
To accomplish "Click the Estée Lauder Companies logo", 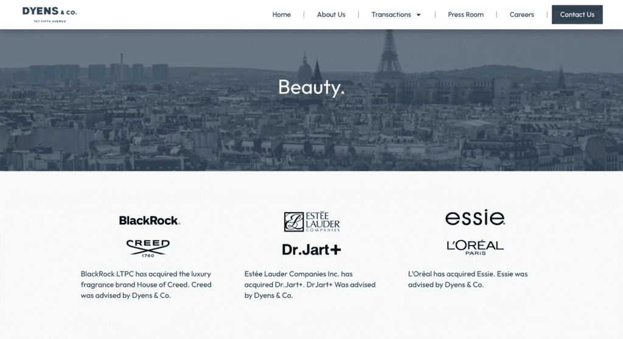I will 312,222.
